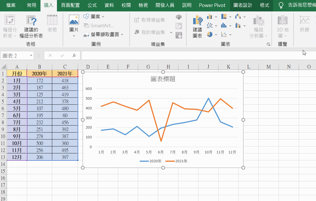The image size is (316, 201).
Task: Open the PivotTable tool
Action: point(10,26)
